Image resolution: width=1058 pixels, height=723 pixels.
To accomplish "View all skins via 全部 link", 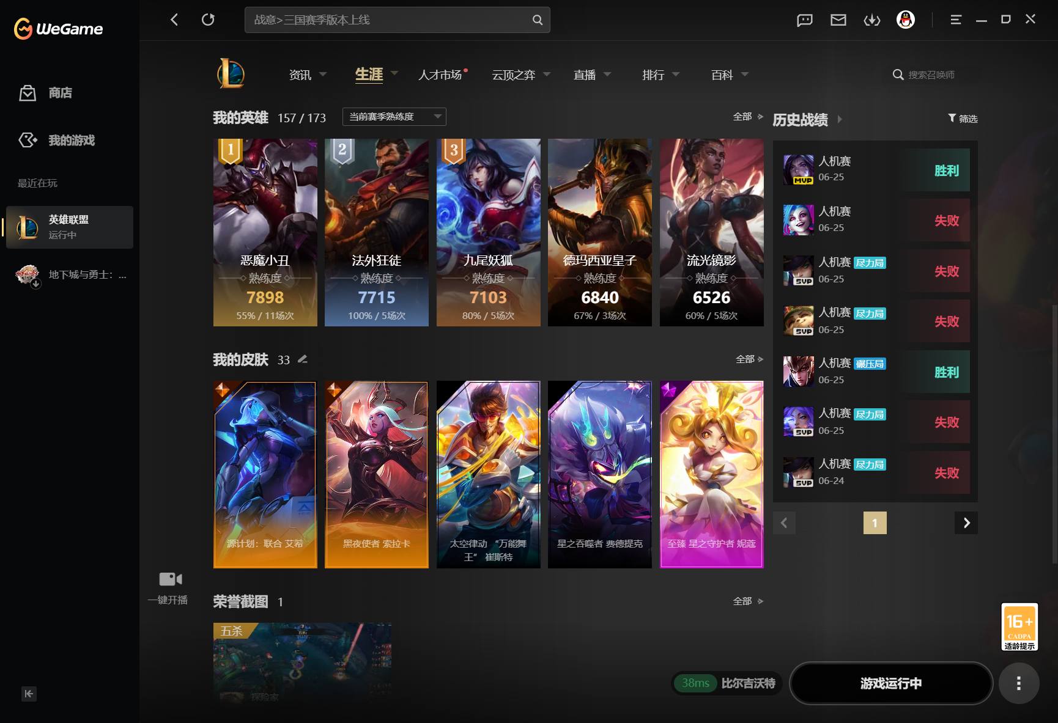I will 749,359.
